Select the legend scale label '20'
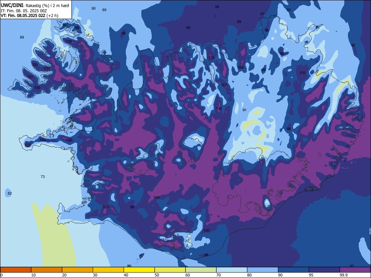The height and width of the screenshot is (278, 371). [64, 275]
